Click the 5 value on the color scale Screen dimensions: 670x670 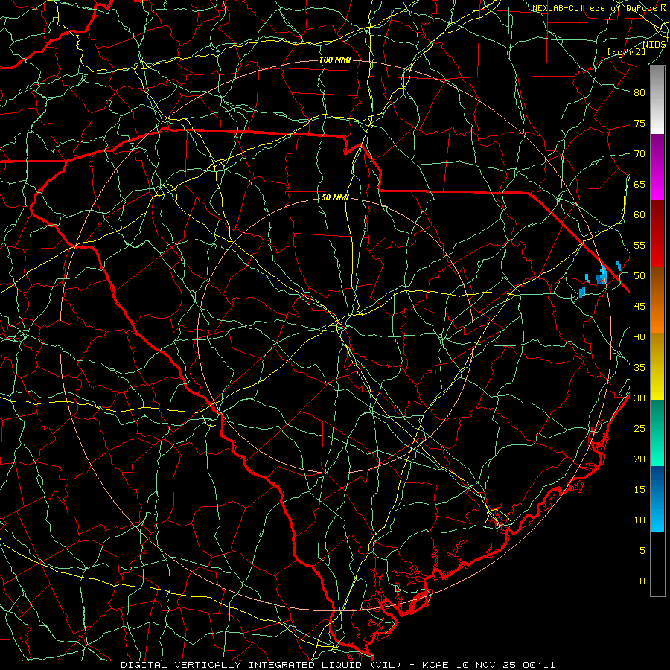642,551
